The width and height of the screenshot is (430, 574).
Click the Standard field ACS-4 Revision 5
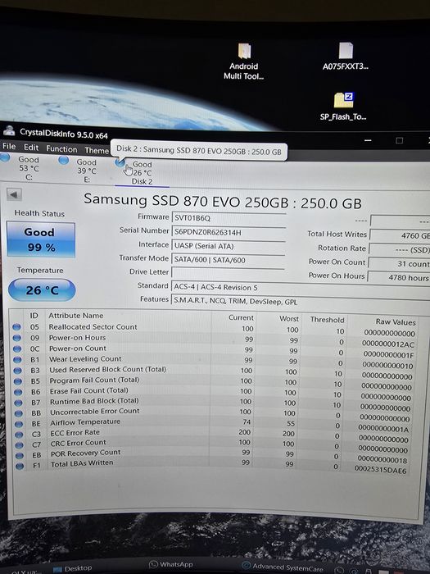pos(300,288)
